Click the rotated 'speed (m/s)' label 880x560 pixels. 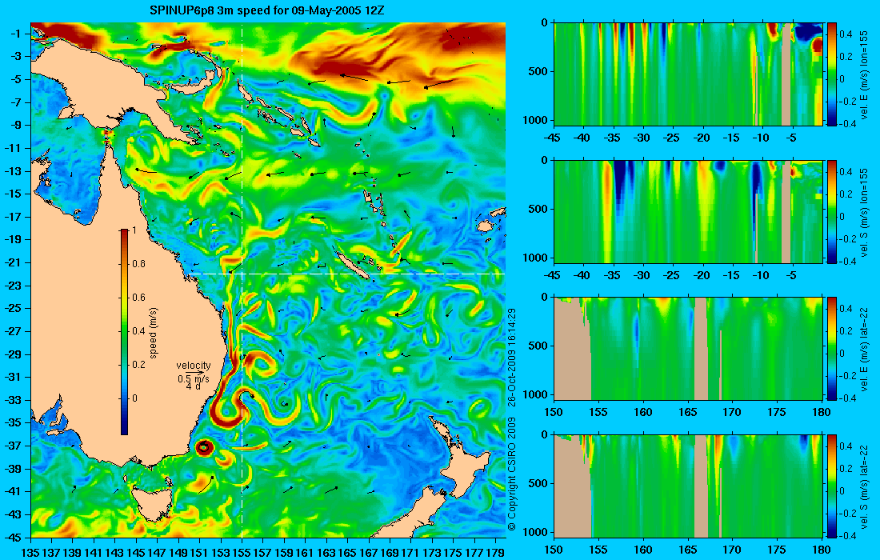154,332
